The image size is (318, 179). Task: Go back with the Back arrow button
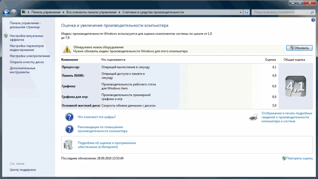pos(6,12)
